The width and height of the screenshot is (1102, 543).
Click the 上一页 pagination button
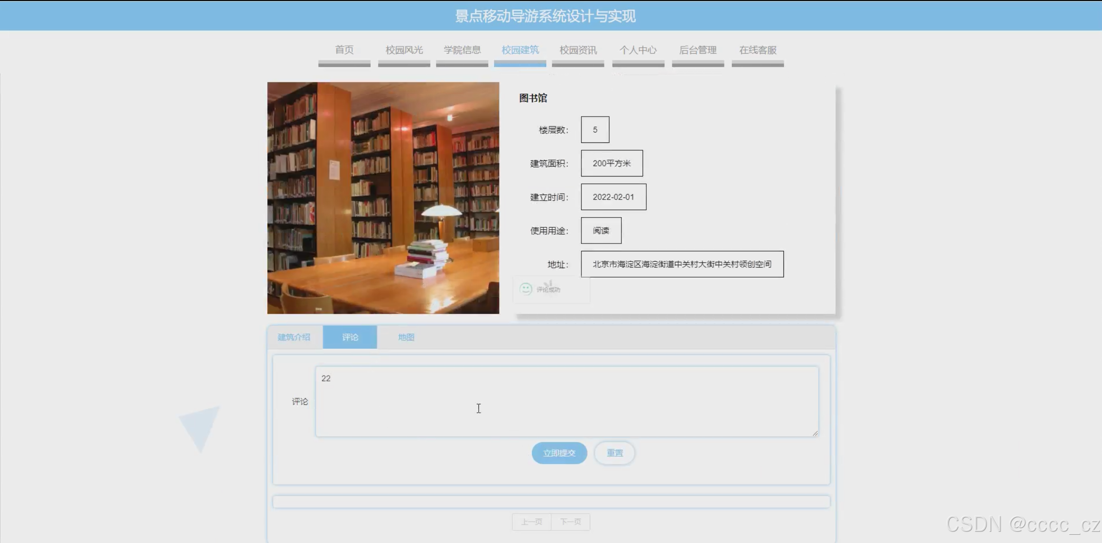click(x=531, y=522)
